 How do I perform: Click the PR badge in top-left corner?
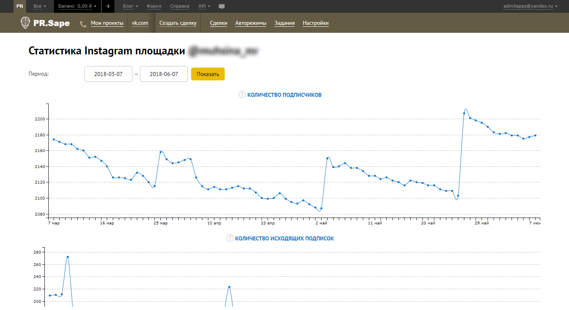point(20,6)
